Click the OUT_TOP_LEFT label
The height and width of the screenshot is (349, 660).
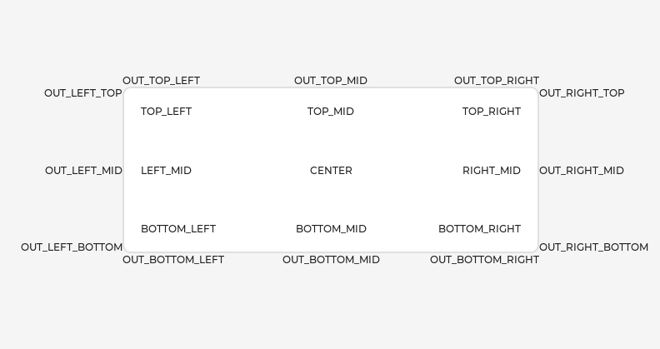pos(161,81)
